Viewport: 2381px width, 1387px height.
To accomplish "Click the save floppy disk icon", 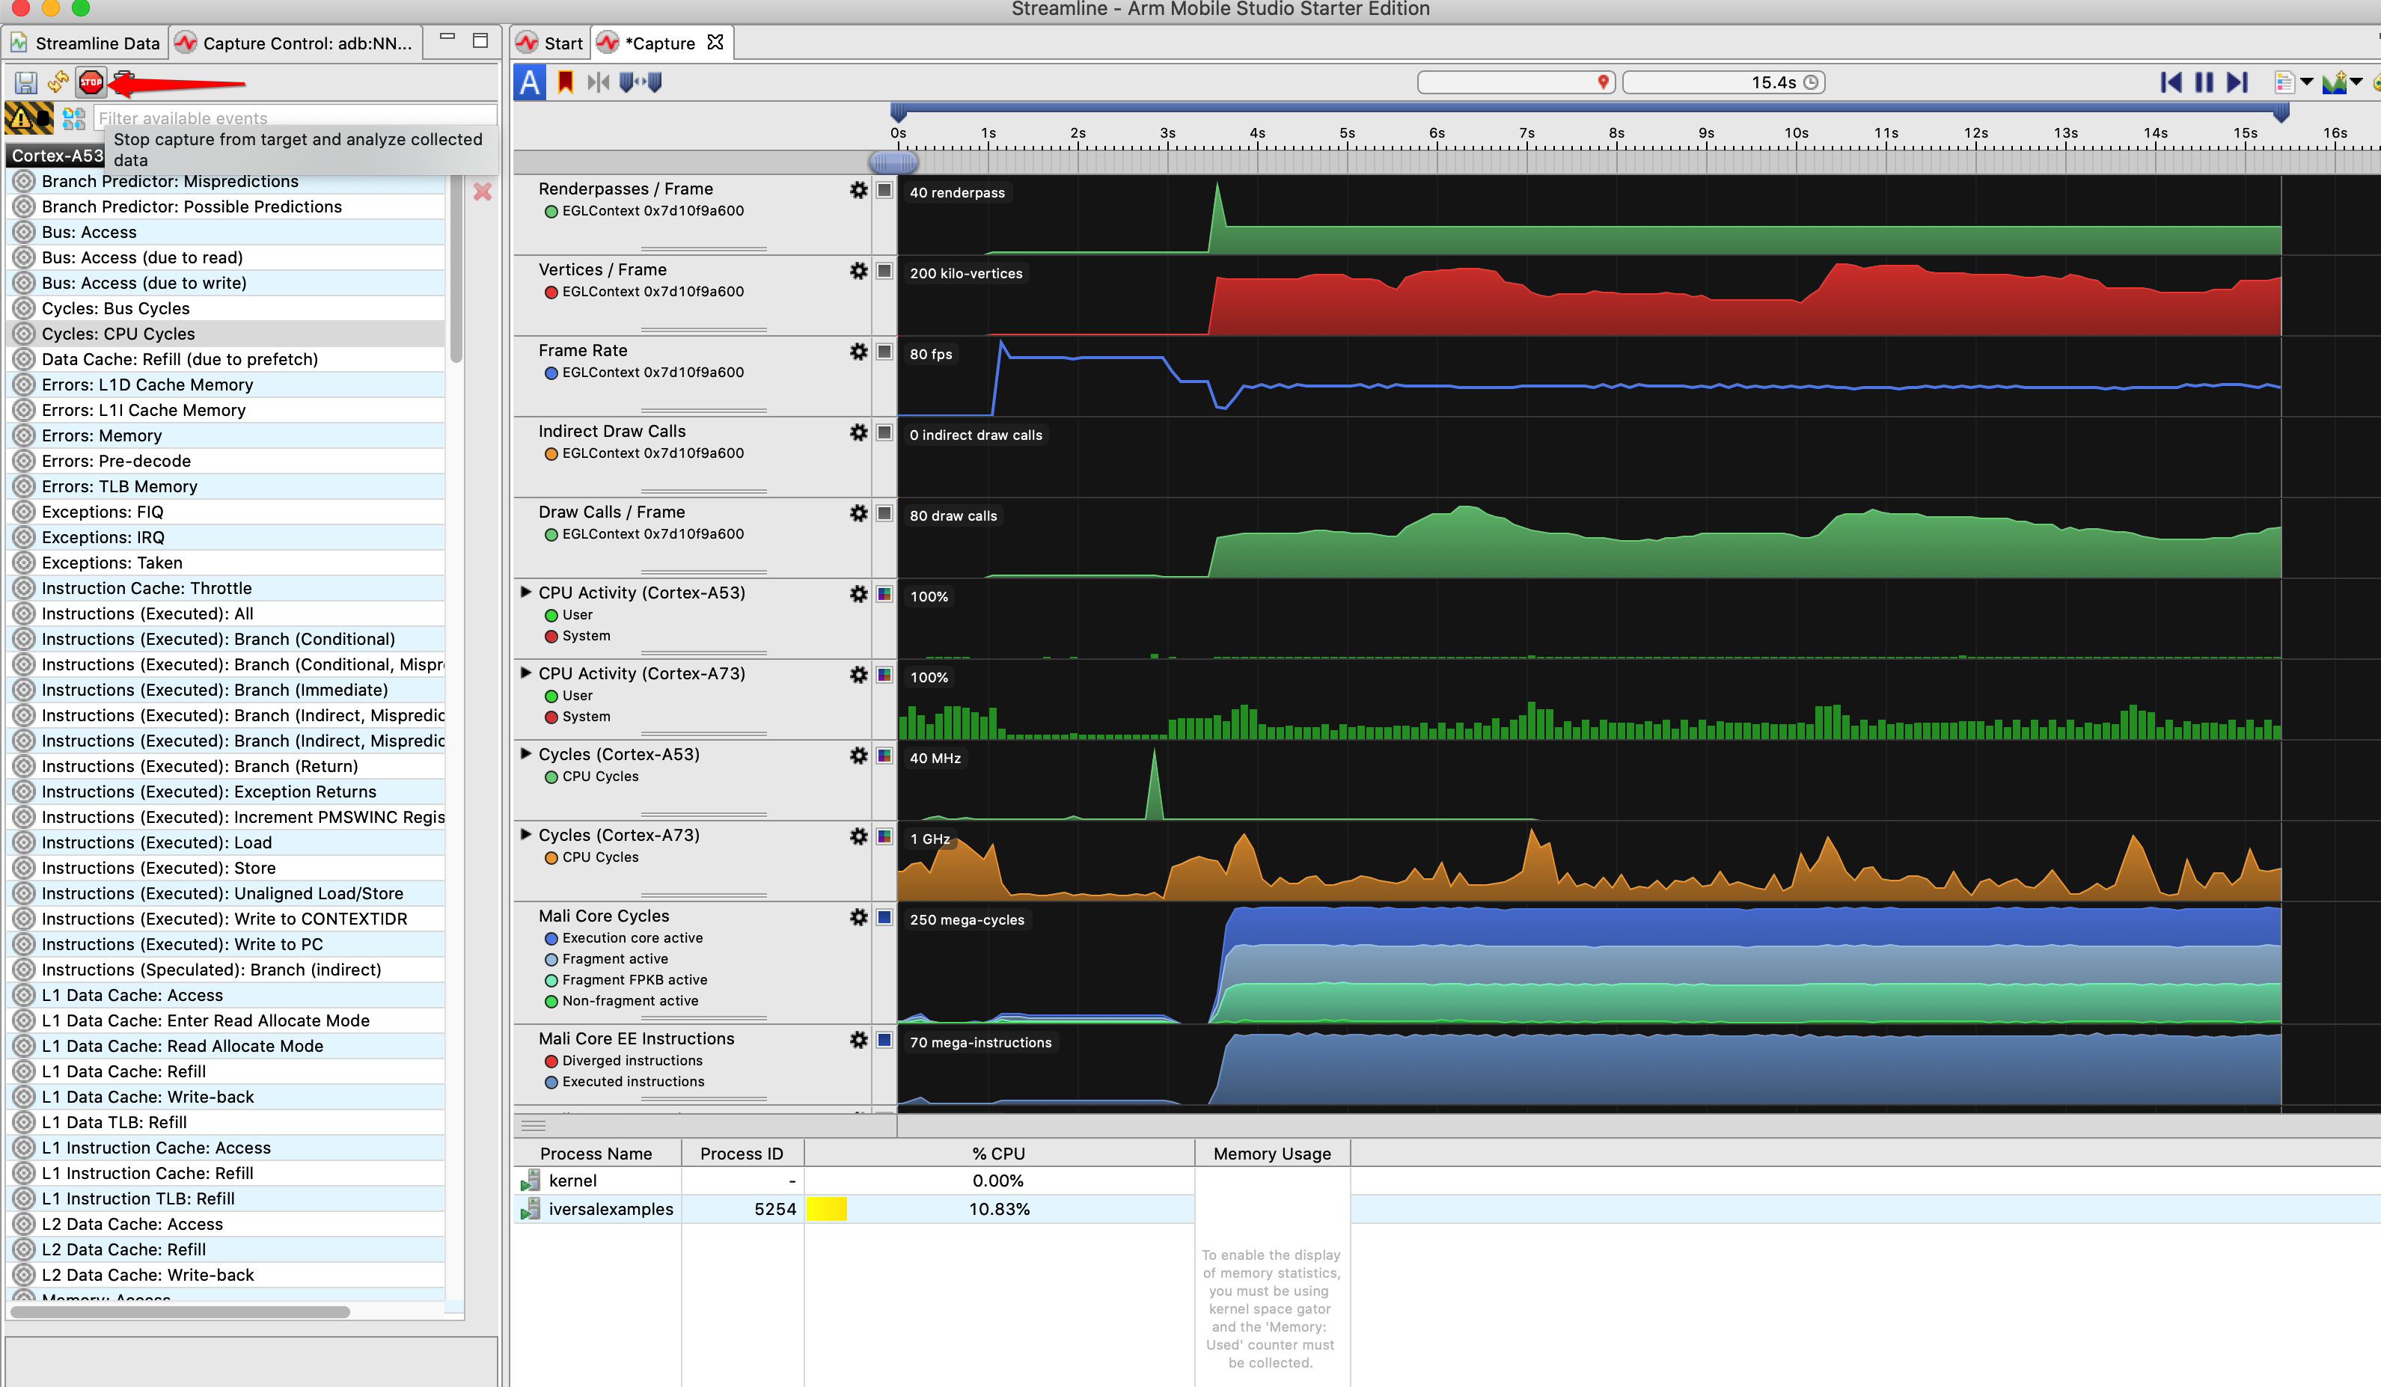I will [x=25, y=82].
